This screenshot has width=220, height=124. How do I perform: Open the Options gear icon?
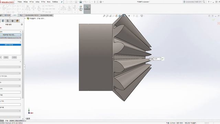101,2
